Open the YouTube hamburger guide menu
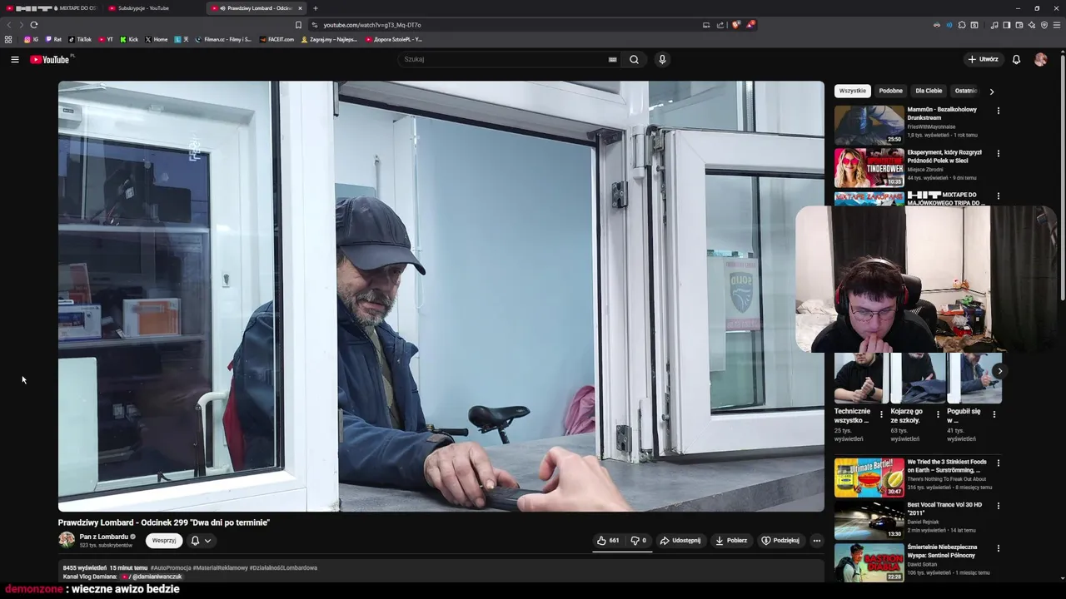1066x599 pixels. tap(14, 59)
